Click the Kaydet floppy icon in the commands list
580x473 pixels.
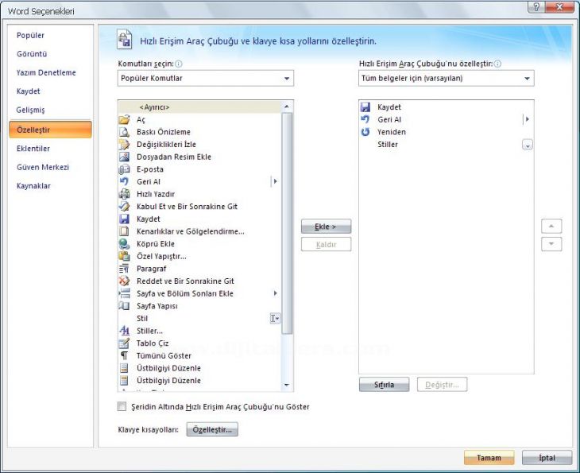(124, 219)
